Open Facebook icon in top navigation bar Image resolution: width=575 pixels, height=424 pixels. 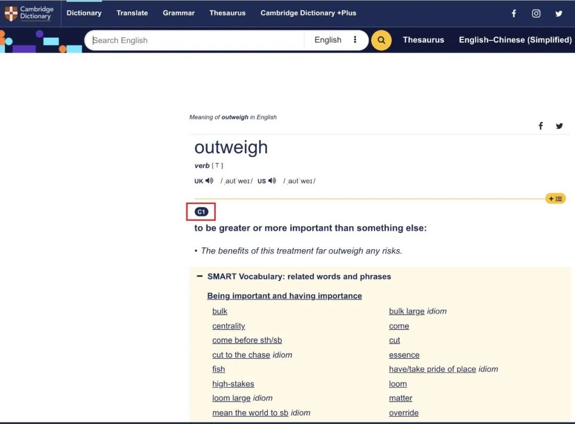(514, 14)
